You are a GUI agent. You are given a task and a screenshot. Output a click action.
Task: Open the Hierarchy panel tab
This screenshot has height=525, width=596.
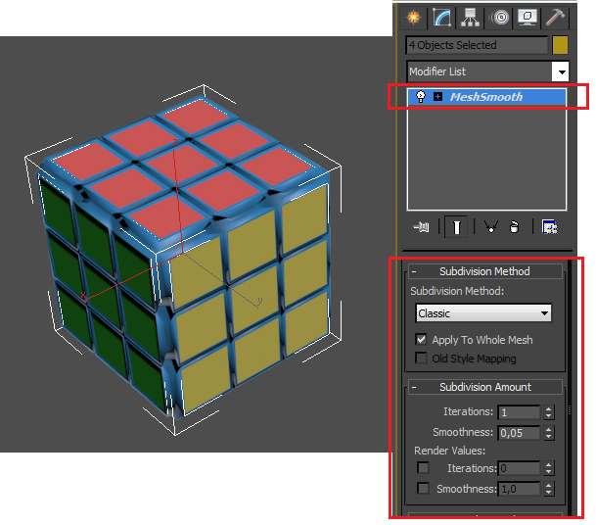point(470,18)
